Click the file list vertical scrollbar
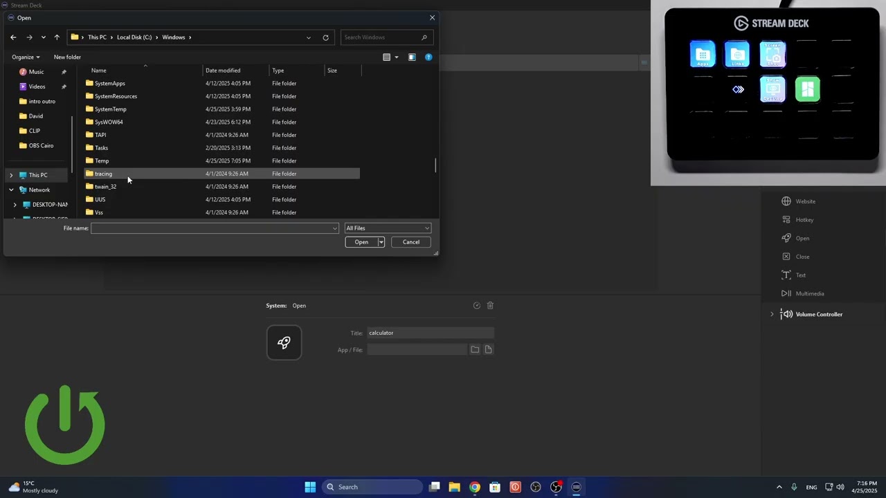Screen dimensions: 886x498 (435, 165)
